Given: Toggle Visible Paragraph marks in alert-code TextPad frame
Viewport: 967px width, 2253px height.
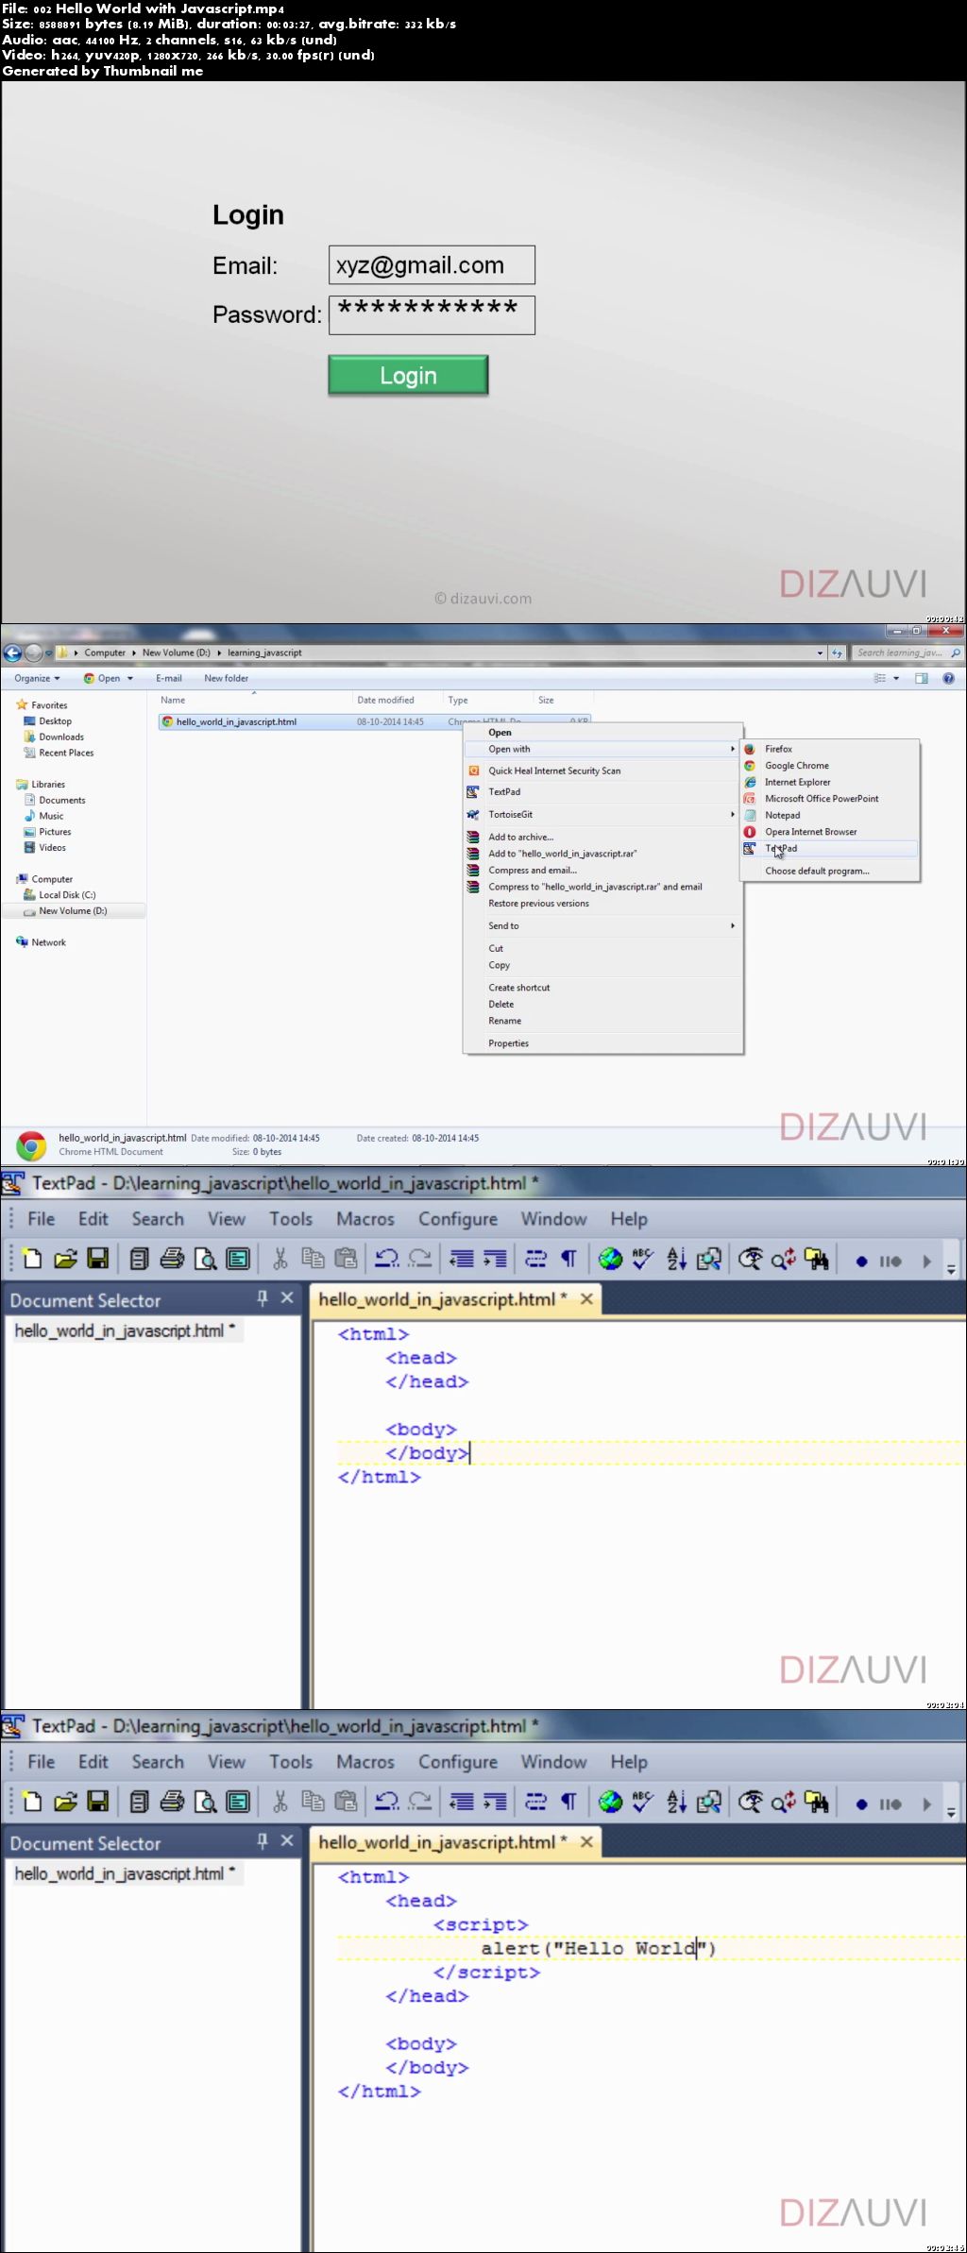Looking at the screenshot, I should (568, 1802).
